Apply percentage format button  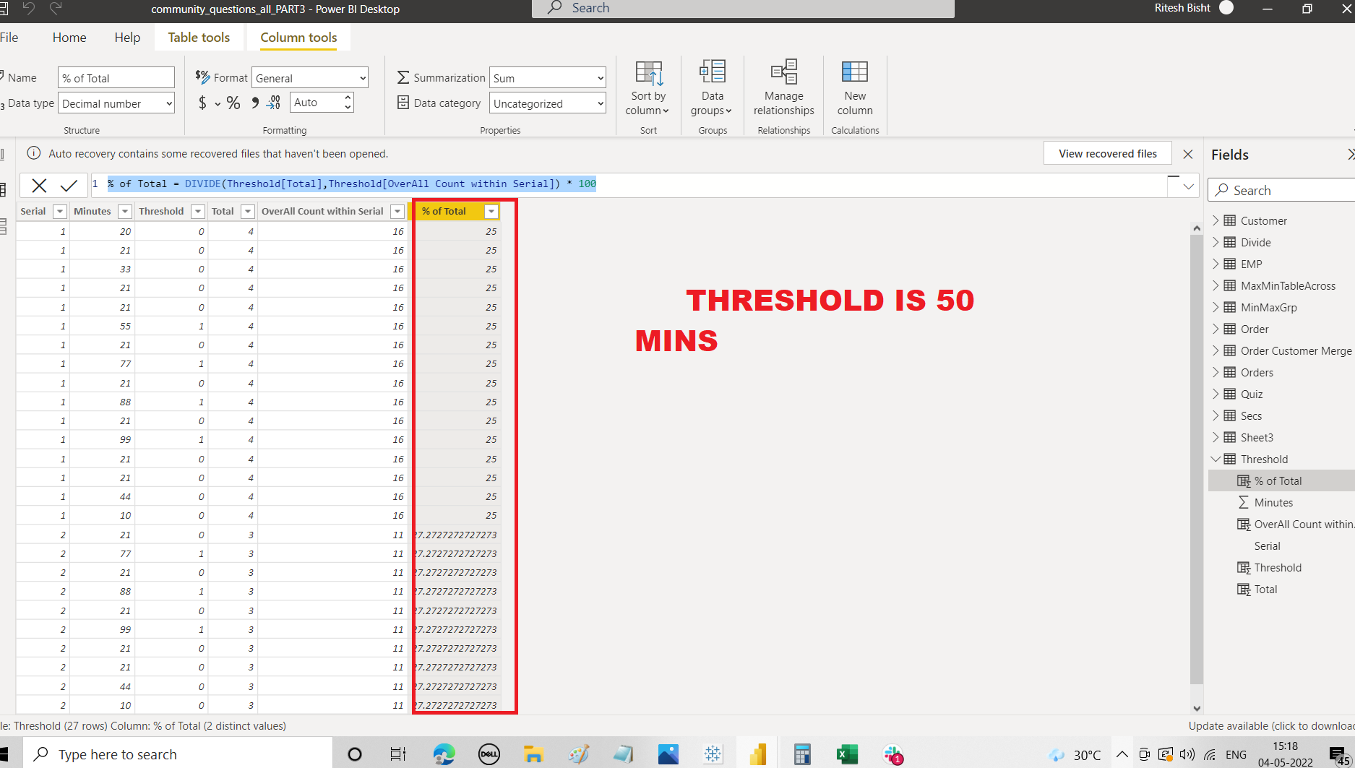coord(233,103)
